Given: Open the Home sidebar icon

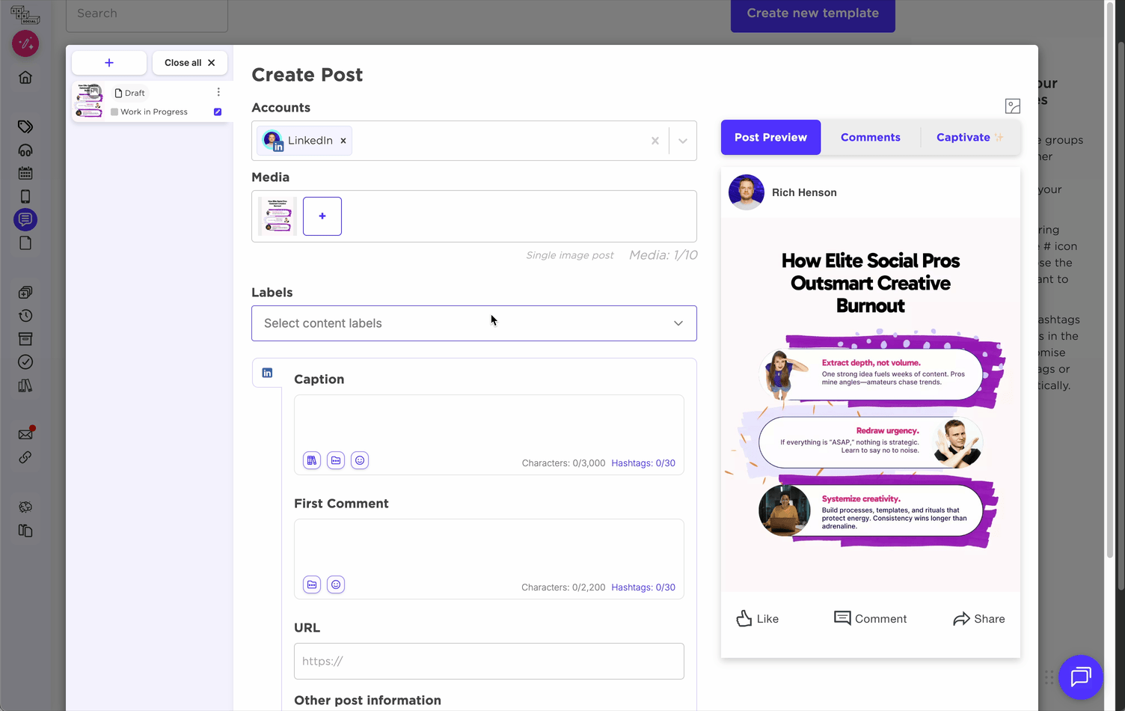Looking at the screenshot, I should click(x=25, y=77).
